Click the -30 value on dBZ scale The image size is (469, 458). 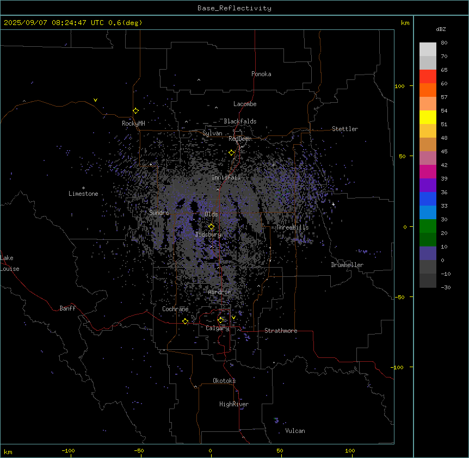point(446,288)
